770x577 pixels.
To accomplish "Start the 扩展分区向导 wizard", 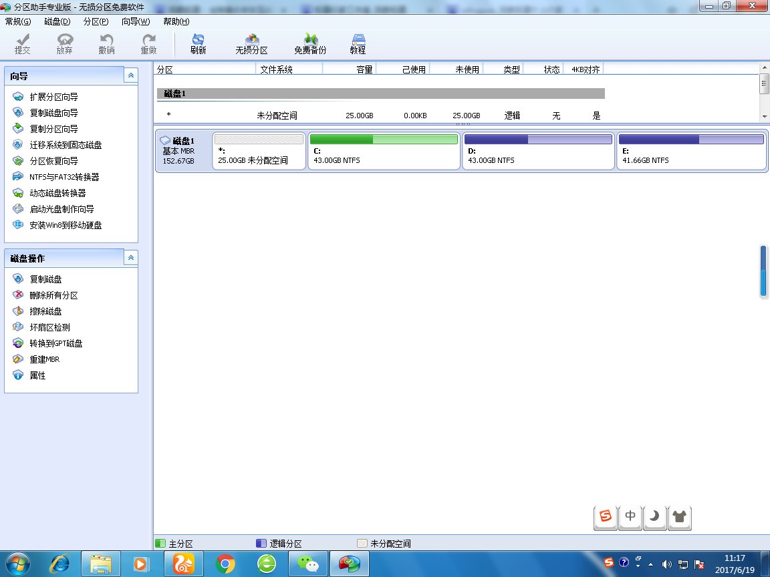I will click(x=53, y=97).
